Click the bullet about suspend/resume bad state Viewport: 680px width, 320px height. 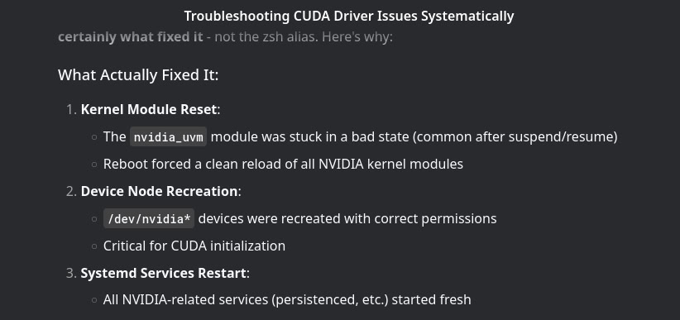[x=361, y=137]
